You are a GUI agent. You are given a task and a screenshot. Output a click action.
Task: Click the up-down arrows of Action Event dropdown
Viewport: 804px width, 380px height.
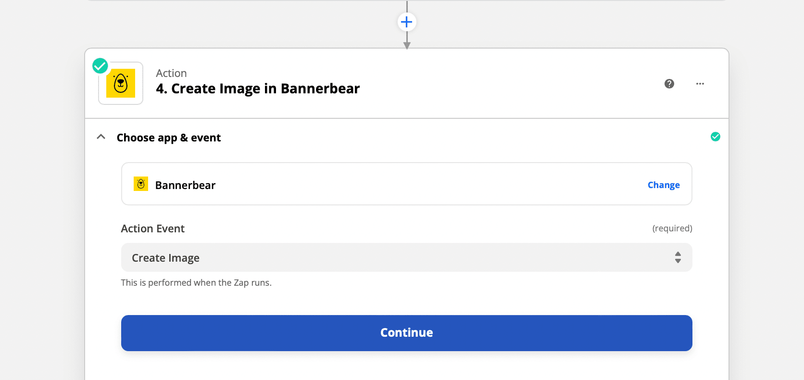click(678, 257)
